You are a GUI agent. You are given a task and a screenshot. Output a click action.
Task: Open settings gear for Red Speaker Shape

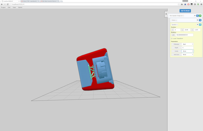198,16
